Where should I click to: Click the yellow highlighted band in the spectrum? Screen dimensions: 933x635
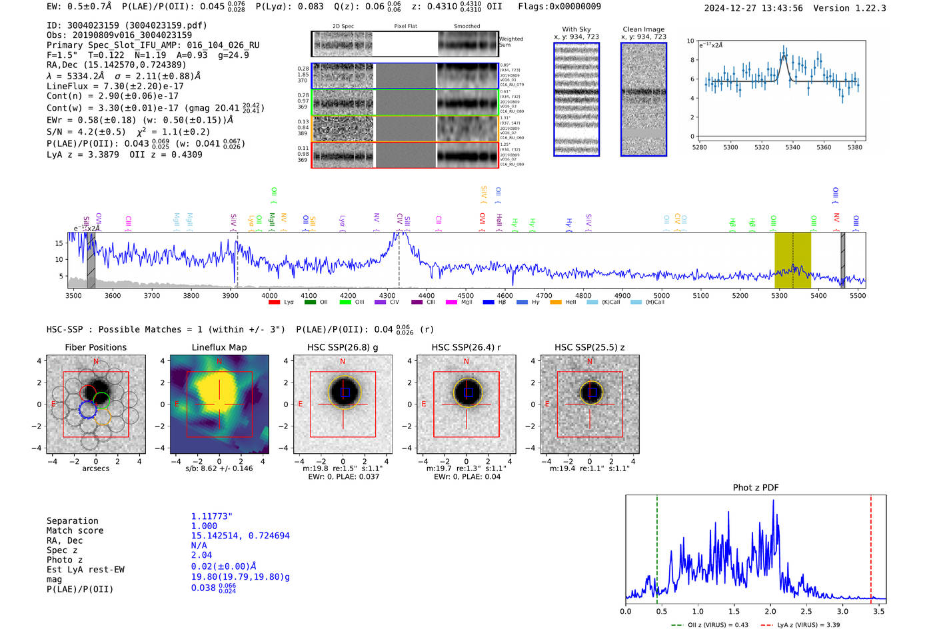[792, 260]
